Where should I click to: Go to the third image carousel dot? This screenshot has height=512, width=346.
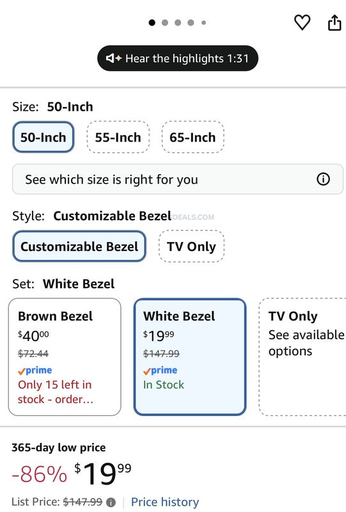(178, 22)
